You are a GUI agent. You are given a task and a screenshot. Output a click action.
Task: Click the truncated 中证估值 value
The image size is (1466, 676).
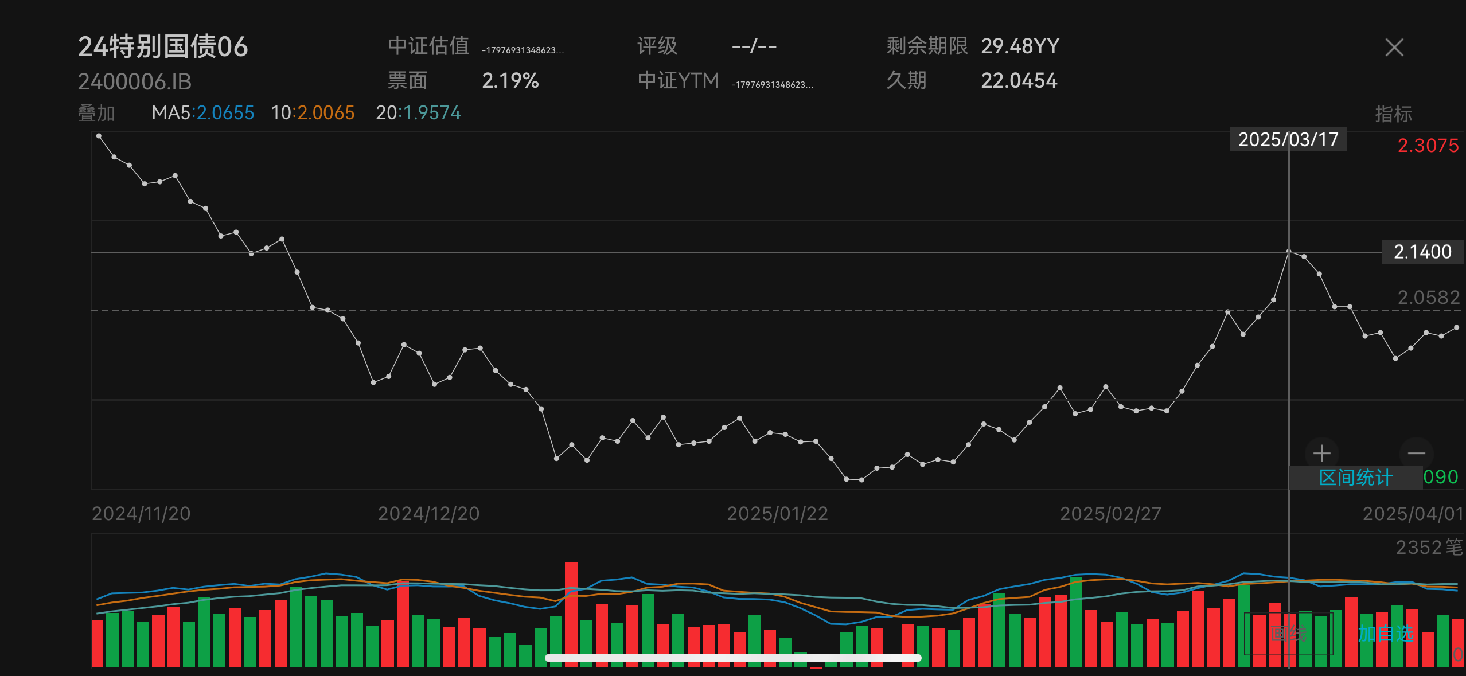(x=523, y=50)
